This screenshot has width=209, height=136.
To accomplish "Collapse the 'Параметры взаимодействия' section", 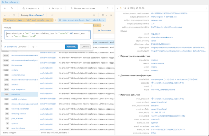I will (119, 56).
